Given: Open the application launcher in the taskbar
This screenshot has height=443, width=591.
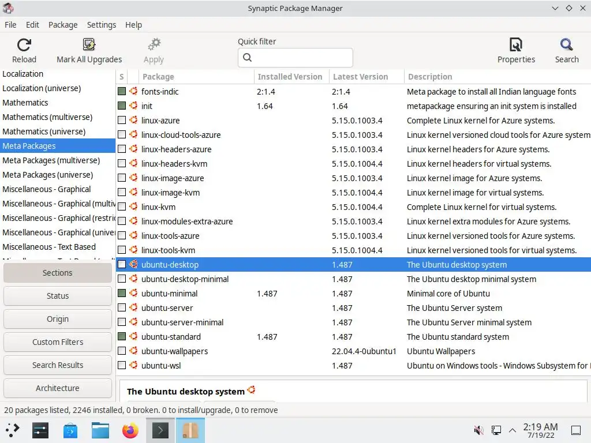Looking at the screenshot, I should coord(12,430).
